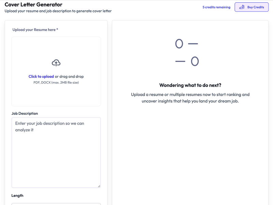Open the Length dropdown field
Viewport: 273px width, 205px height.
[x=56, y=204]
